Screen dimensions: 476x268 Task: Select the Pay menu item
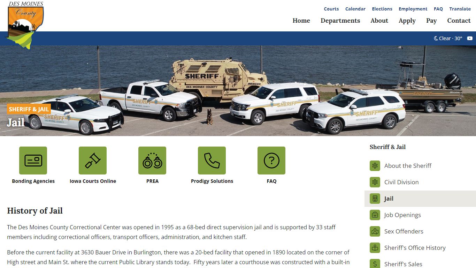(431, 21)
